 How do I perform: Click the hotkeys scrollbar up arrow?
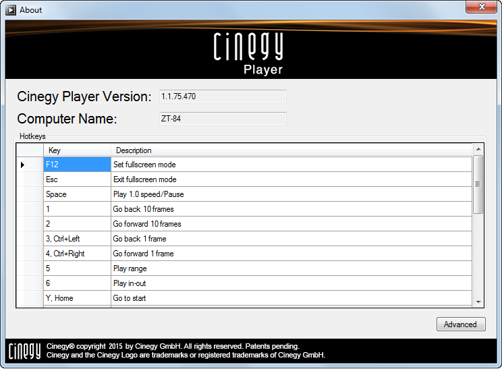[478, 149]
